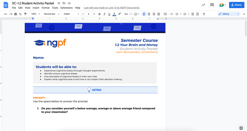Open the Calibri font dropdown
Viewport: 247px width, 131px height.
[x=71, y=14]
